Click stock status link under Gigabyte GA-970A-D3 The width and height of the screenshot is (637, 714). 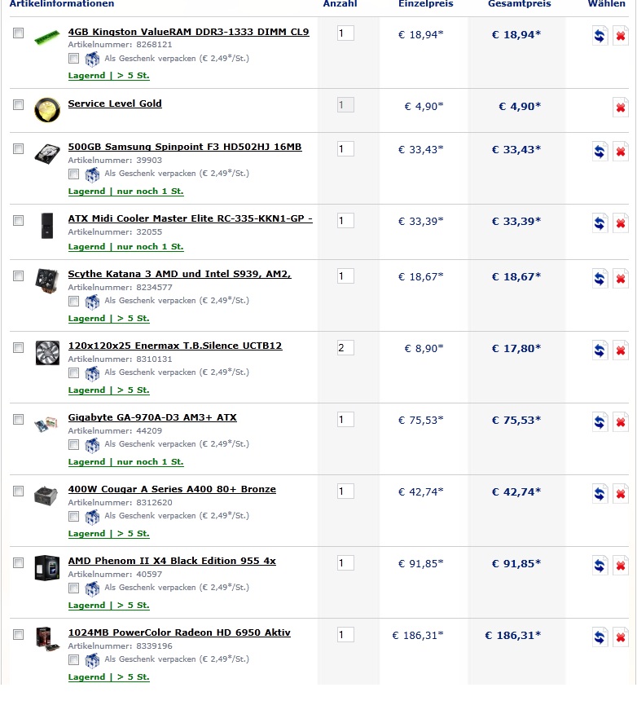126,461
